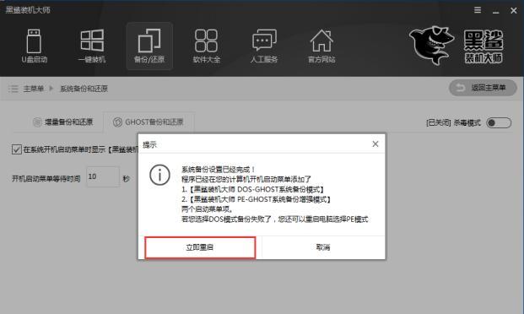Click 返回主菜单 button

[x=483, y=88]
